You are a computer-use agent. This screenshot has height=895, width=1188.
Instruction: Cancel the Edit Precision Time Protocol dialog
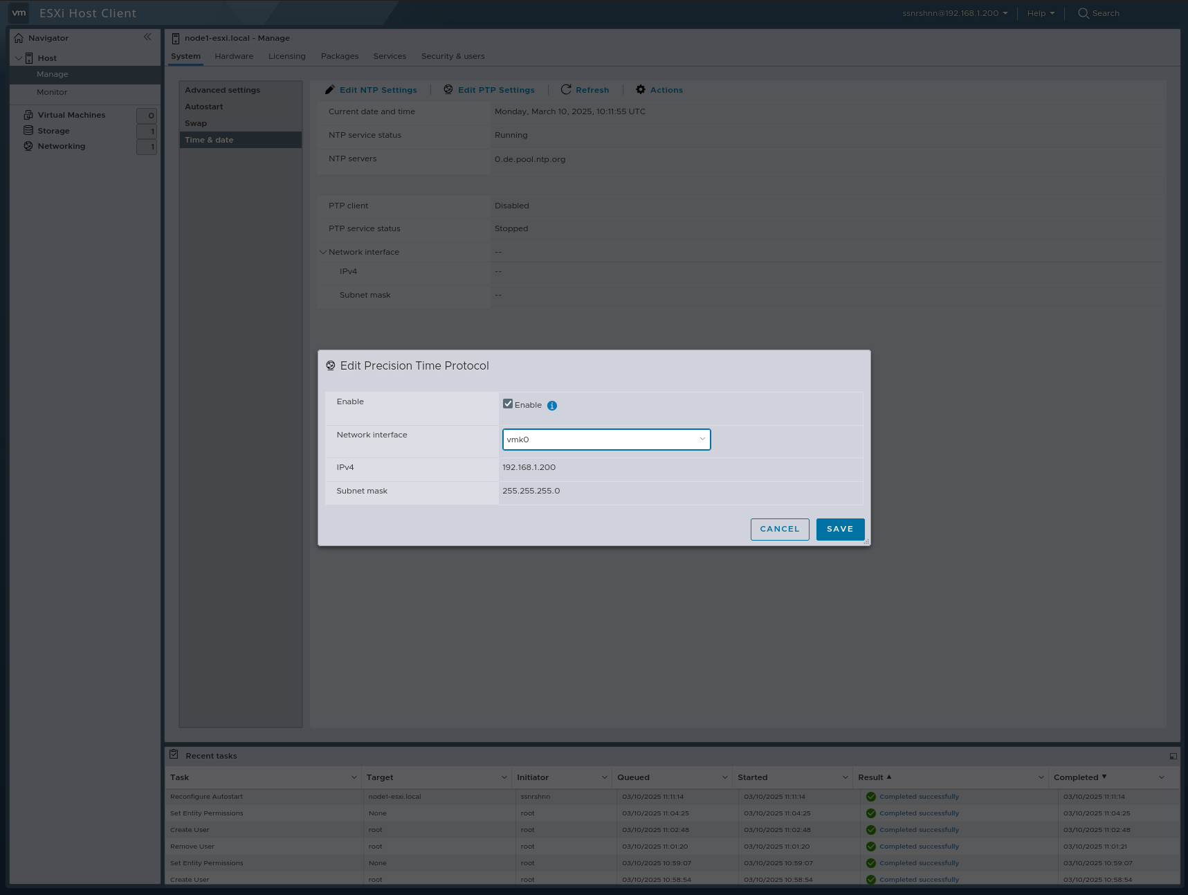(779, 529)
